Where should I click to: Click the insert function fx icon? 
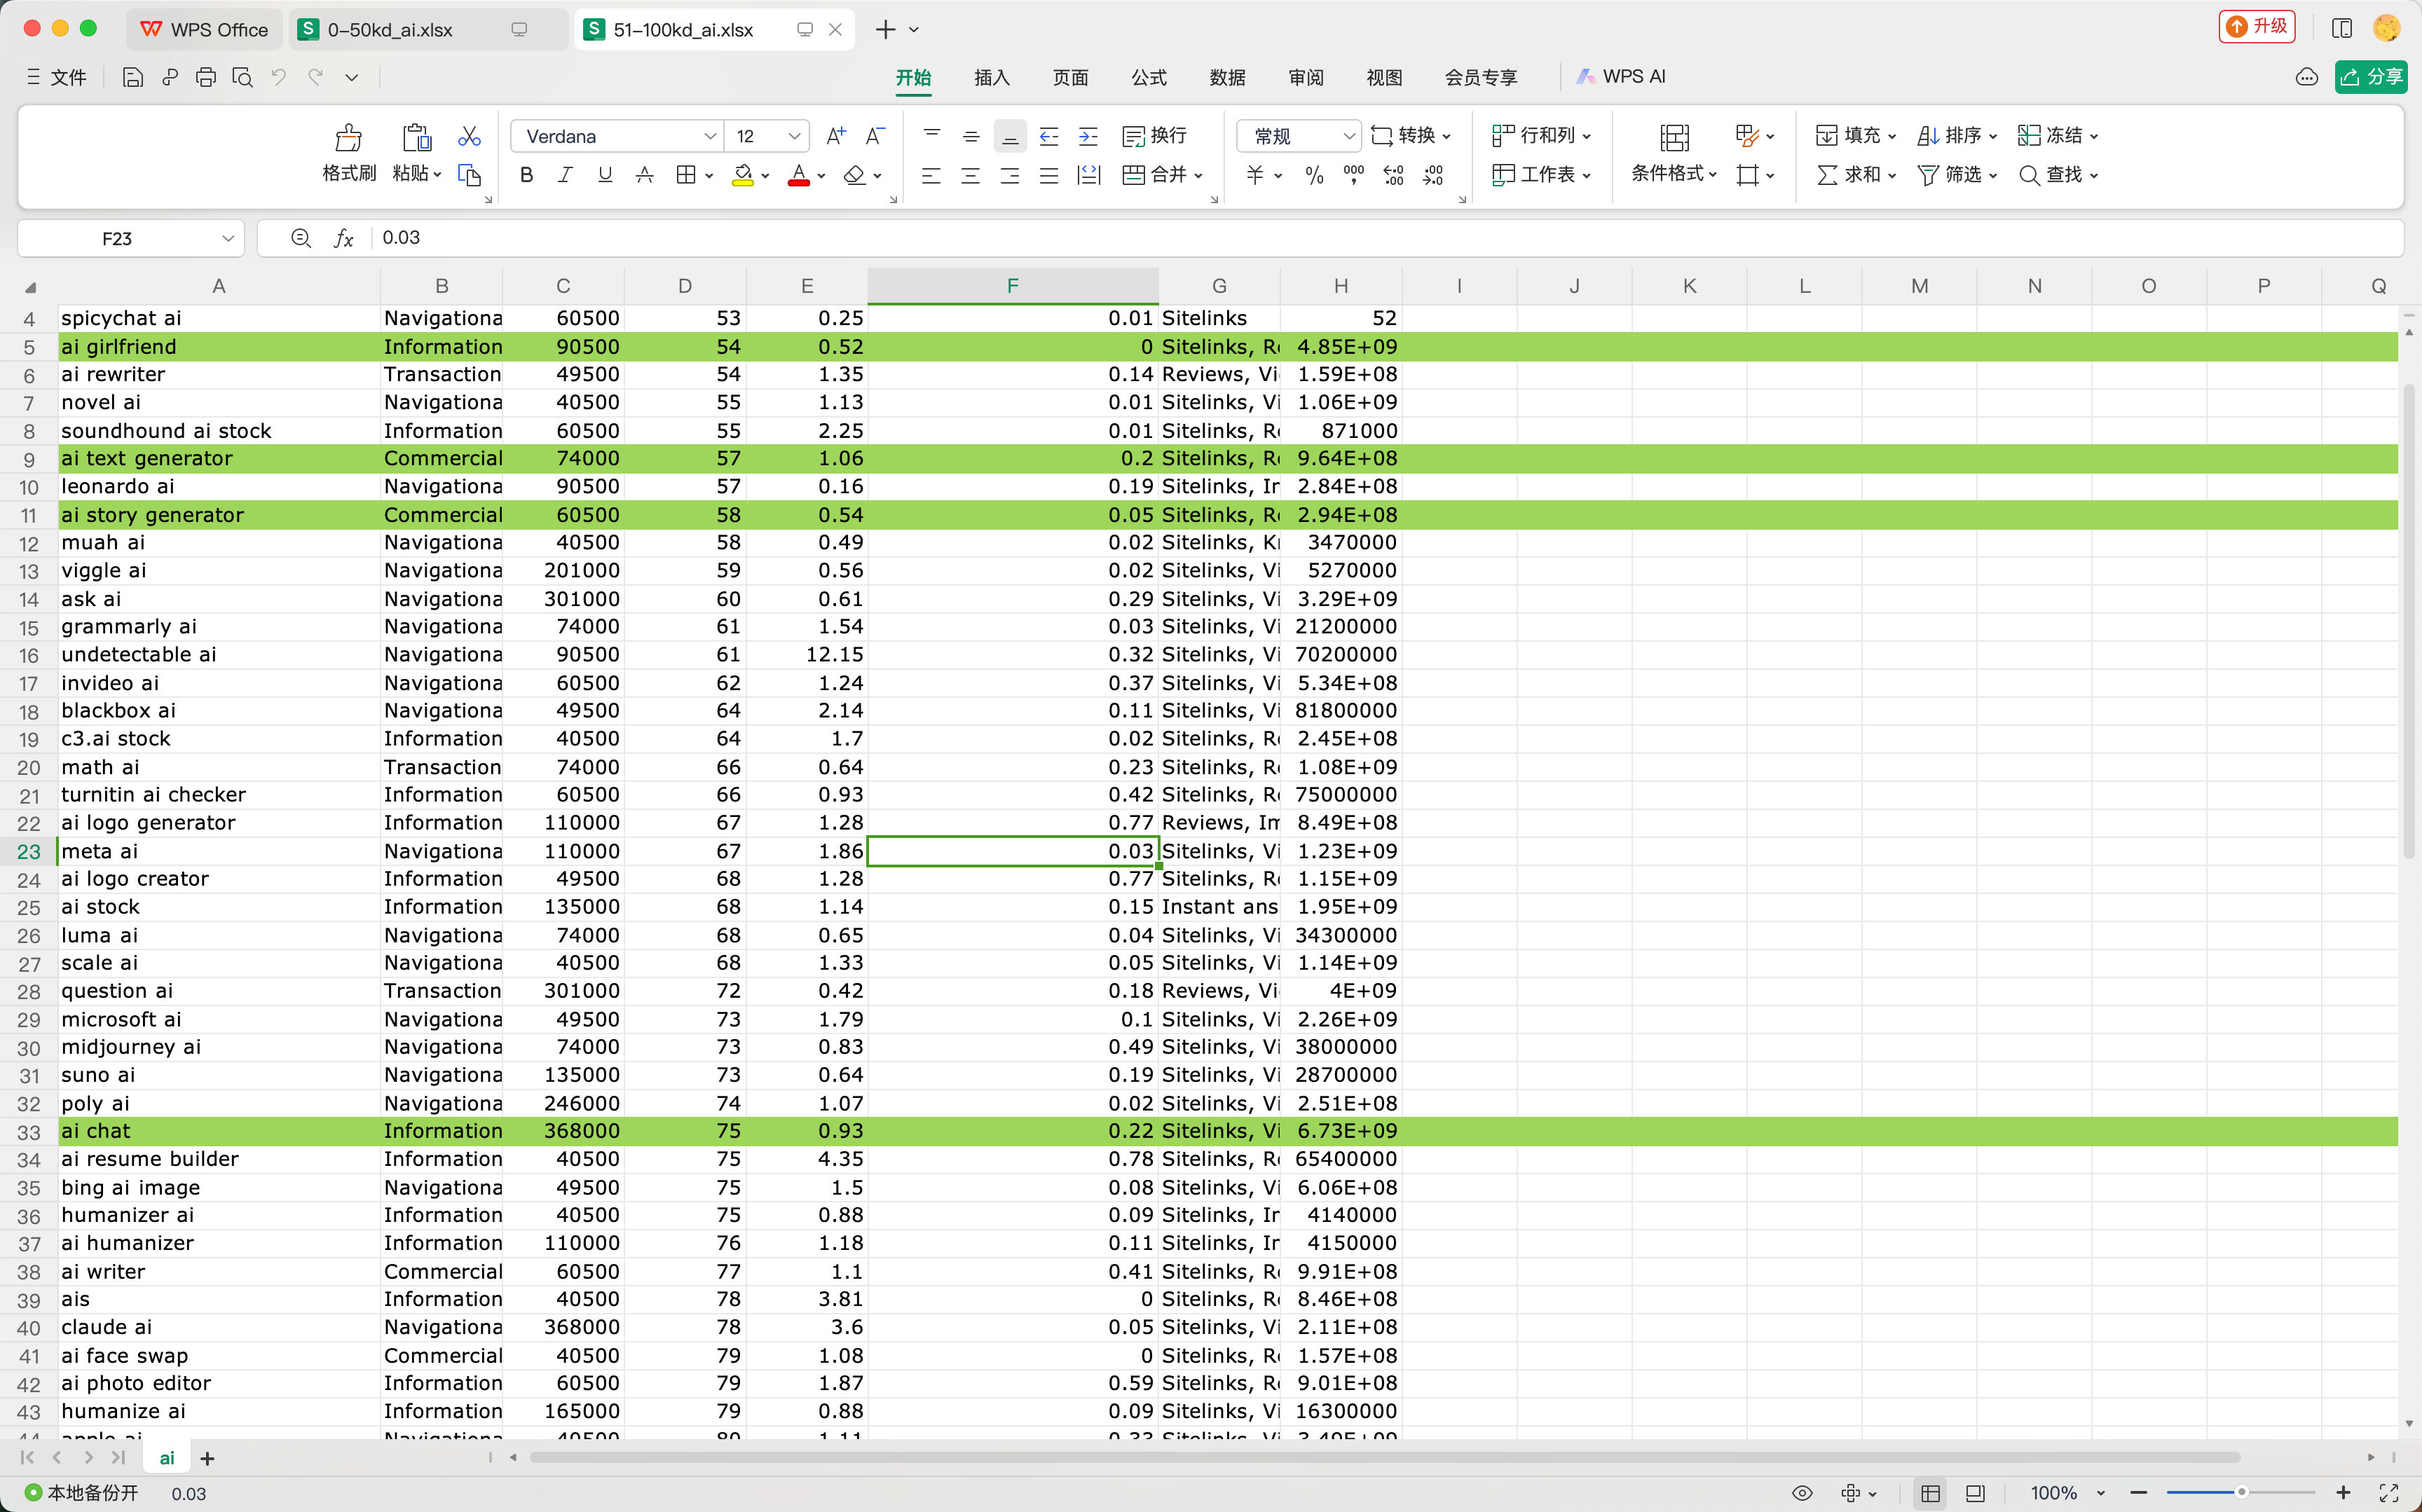point(343,238)
